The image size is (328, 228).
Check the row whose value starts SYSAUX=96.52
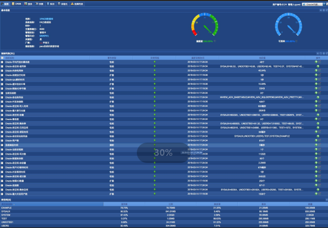pos(2,66)
